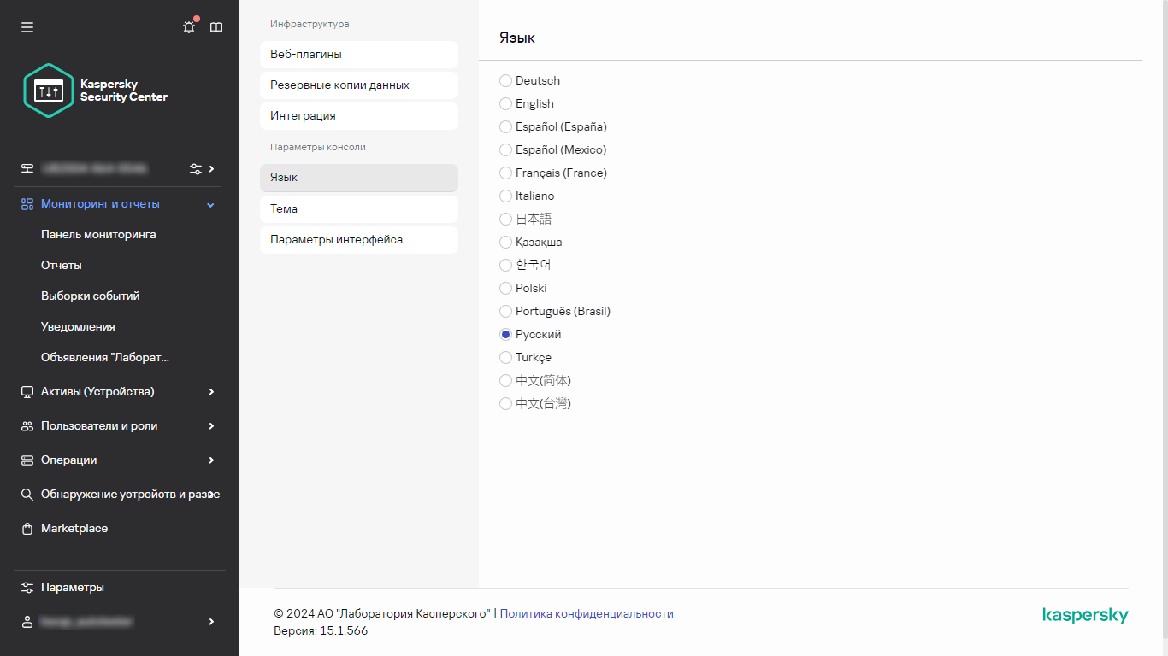
Task: Open the notifications bell icon
Action: (x=189, y=27)
